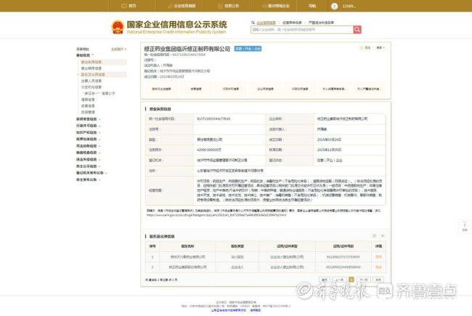Click the 列入经营异常名录 quick tab
This screenshot has width=472, height=316.
[x=334, y=89]
